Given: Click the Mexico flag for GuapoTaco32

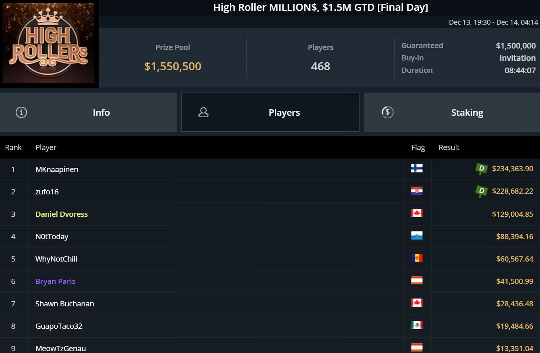Looking at the screenshot, I should click(x=417, y=325).
